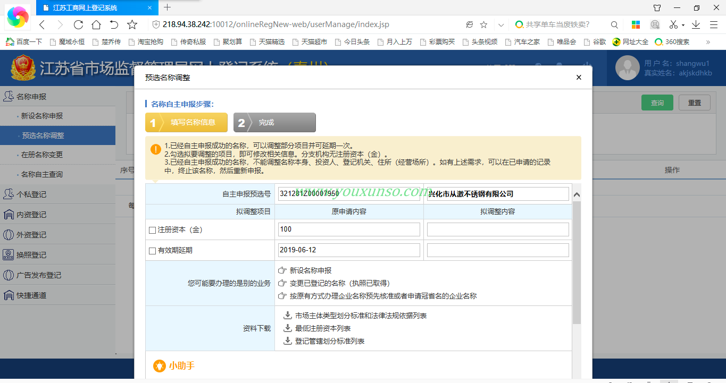Viewport: 726px width, 383px height.
Task: Click the user avatar icon
Action: (628, 67)
